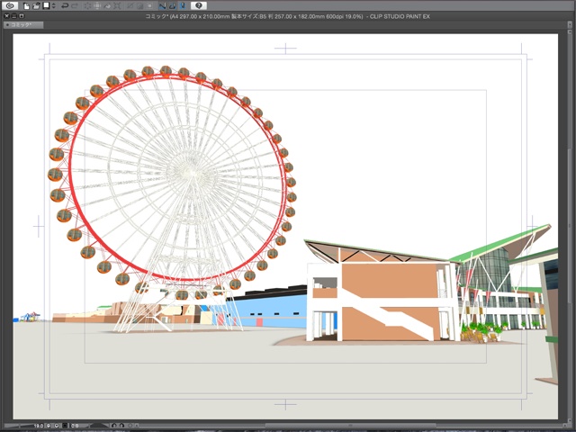Click the 19.0 zoom percentage field

tap(40, 426)
